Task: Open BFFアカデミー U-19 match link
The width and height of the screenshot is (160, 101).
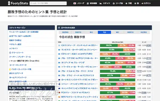Action: pyautogui.click(x=79, y=97)
